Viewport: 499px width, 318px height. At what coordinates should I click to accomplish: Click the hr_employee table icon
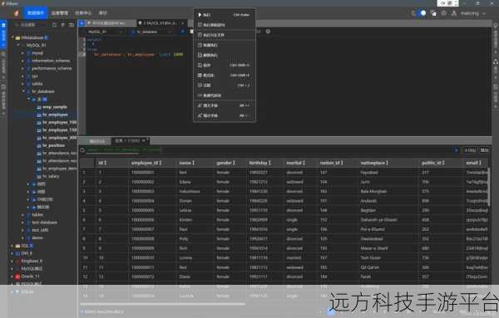click(x=39, y=115)
